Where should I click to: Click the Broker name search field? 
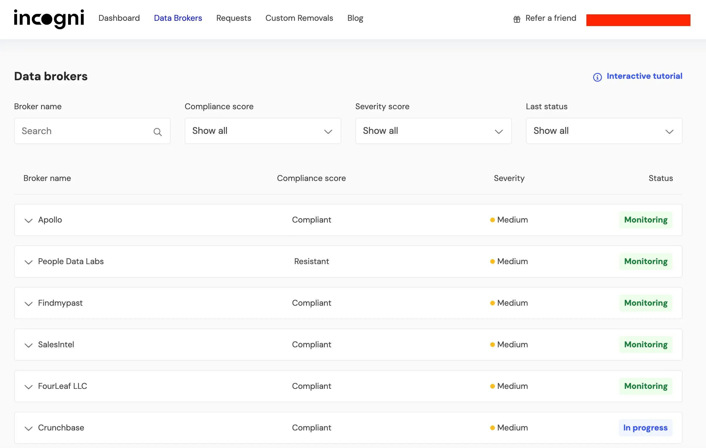click(82, 131)
